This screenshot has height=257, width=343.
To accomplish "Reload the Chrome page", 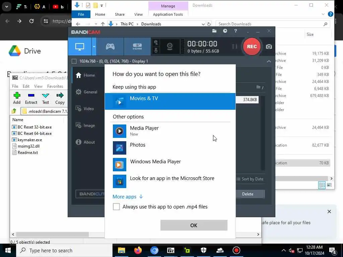I will [31, 21].
